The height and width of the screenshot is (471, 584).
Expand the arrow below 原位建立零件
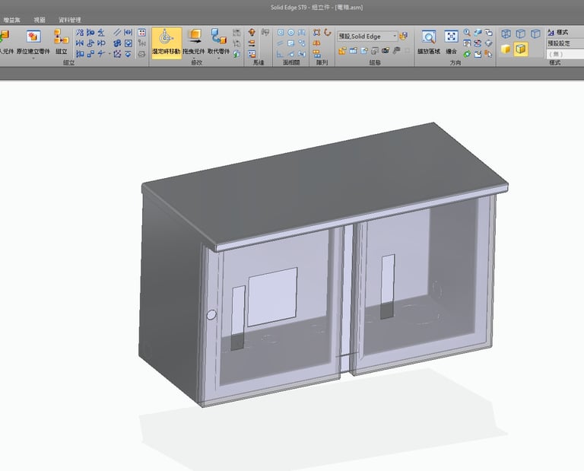[x=33, y=58]
